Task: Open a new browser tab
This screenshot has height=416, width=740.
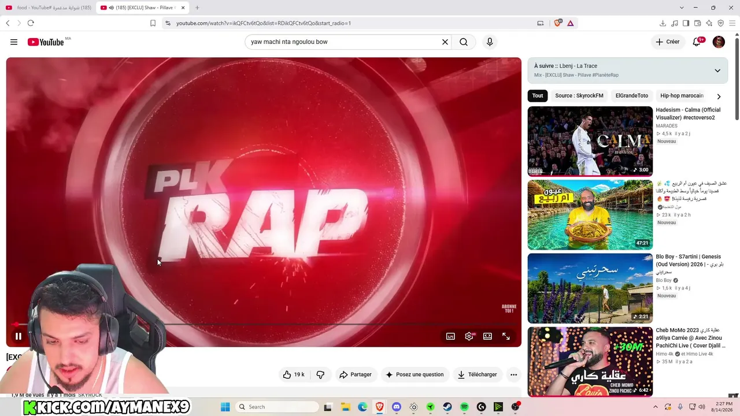Action: click(x=197, y=8)
